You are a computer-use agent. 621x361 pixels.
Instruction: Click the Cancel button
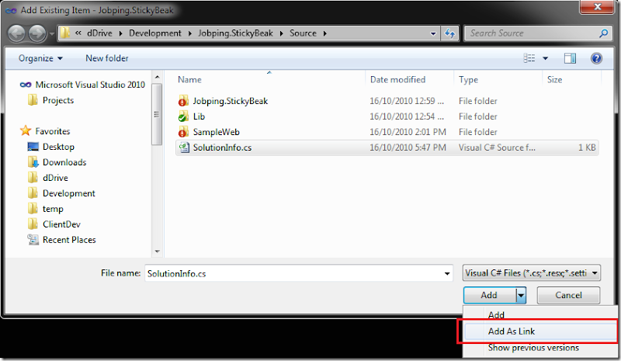click(x=568, y=295)
